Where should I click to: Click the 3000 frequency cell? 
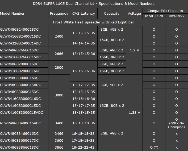[59, 95]
